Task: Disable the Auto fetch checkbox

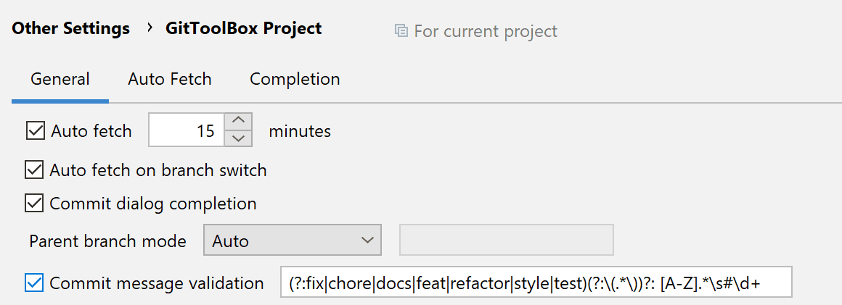Action: point(35,131)
